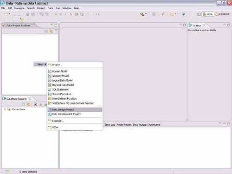Click the Print toolbar icon
This screenshot has height=174, width=232.
[x=27, y=14]
